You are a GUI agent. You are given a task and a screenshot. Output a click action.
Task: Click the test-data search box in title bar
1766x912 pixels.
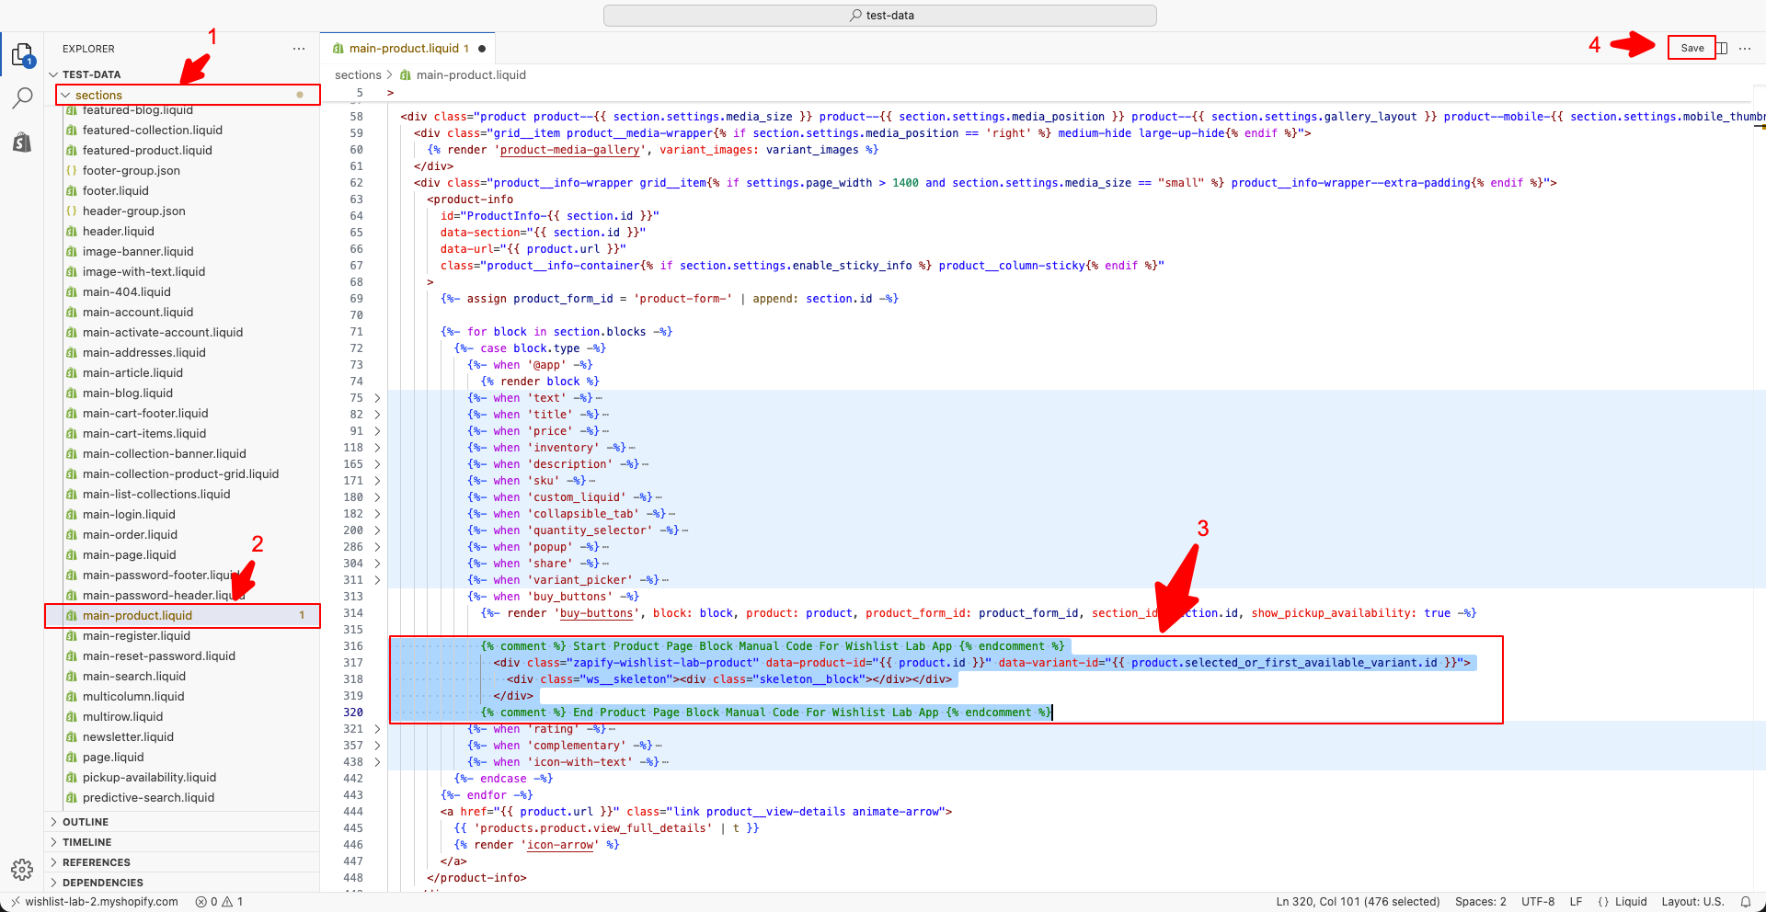[x=880, y=16]
